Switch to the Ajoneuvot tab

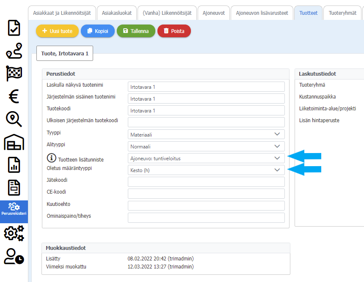pos(213,13)
